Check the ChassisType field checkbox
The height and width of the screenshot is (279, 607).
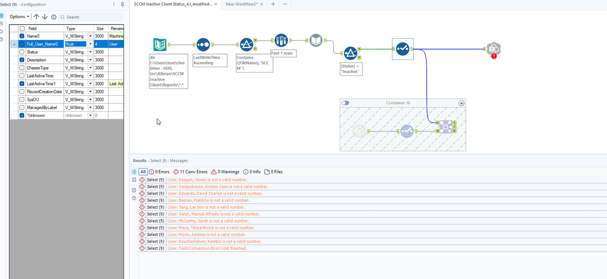22,67
